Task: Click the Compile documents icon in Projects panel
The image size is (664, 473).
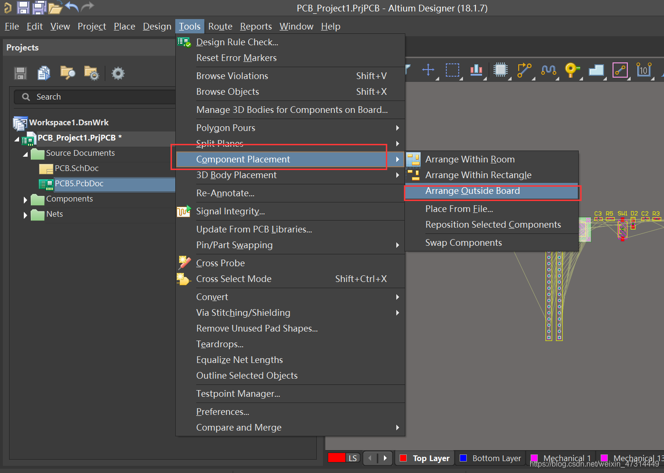Action: (x=44, y=73)
